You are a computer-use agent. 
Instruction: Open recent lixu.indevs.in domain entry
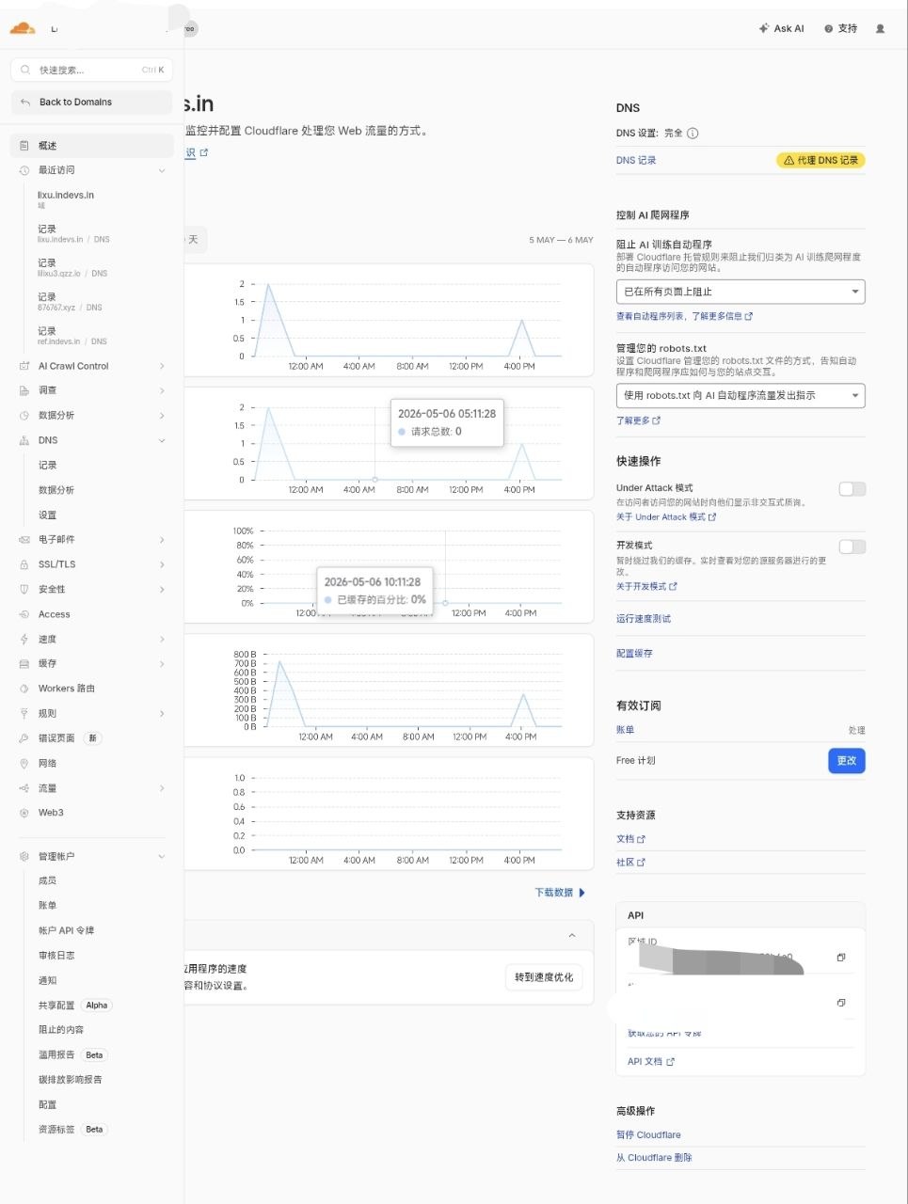[x=66, y=199]
